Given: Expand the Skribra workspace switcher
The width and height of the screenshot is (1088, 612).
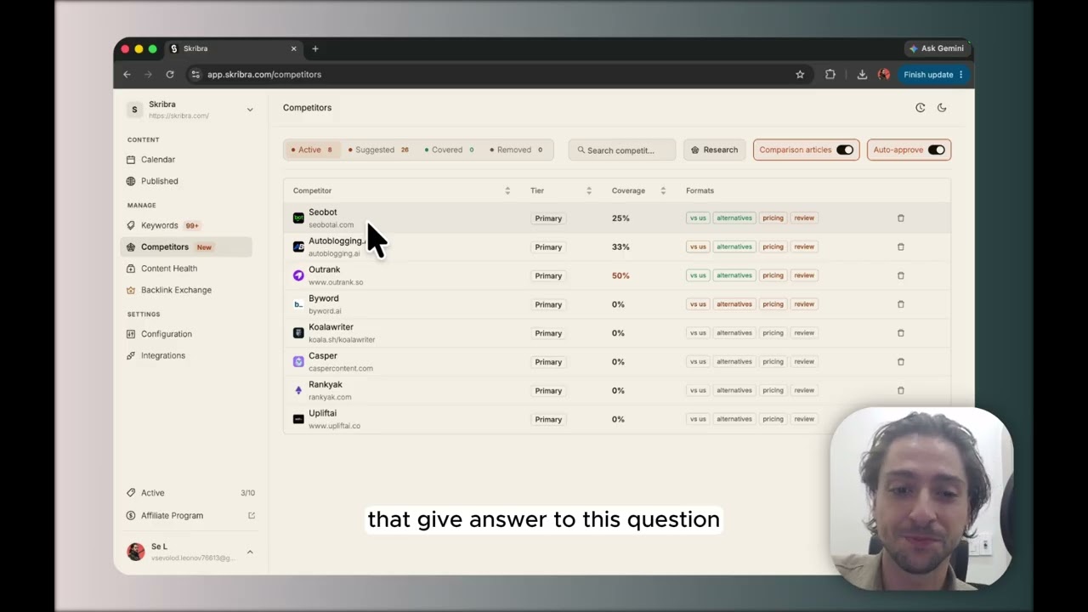Looking at the screenshot, I should tap(250, 110).
